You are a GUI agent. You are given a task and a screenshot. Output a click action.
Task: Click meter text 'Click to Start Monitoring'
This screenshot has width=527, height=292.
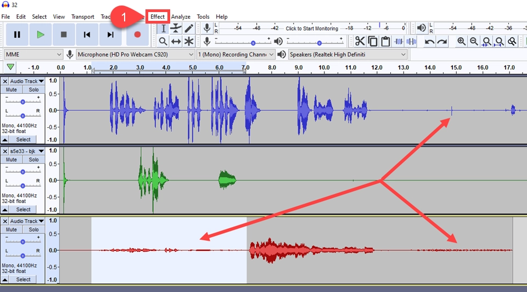point(312,29)
